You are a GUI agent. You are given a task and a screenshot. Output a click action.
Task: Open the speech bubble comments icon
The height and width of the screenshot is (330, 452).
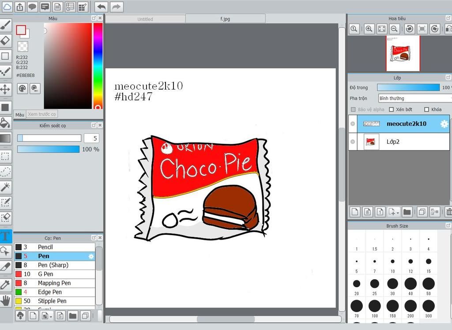[32, 7]
